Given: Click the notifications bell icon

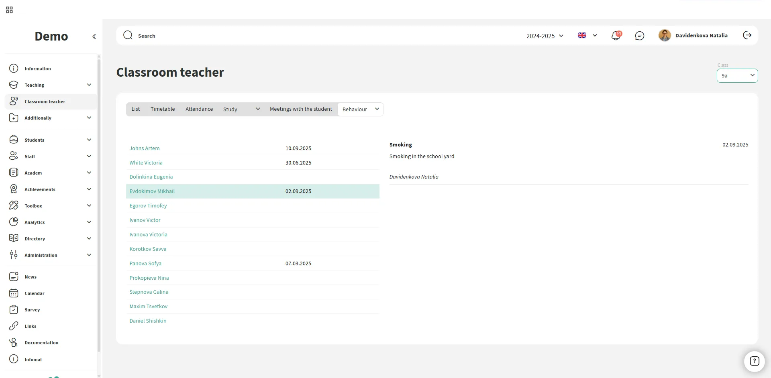Looking at the screenshot, I should click(616, 36).
